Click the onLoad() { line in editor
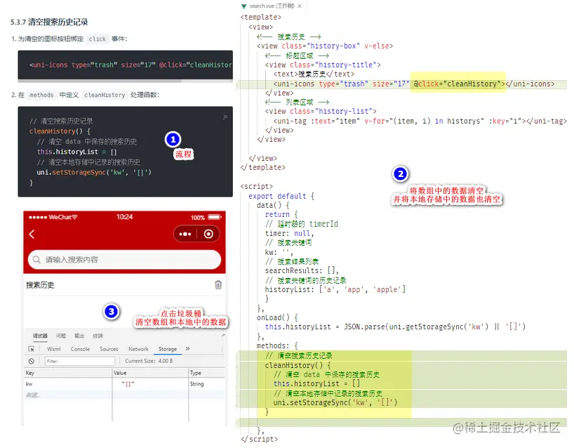 click(277, 317)
